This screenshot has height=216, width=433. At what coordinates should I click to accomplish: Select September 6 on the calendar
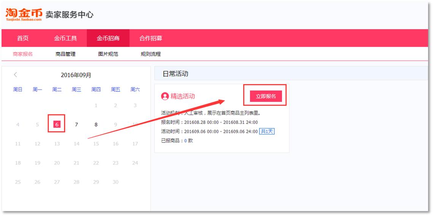coord(57,125)
